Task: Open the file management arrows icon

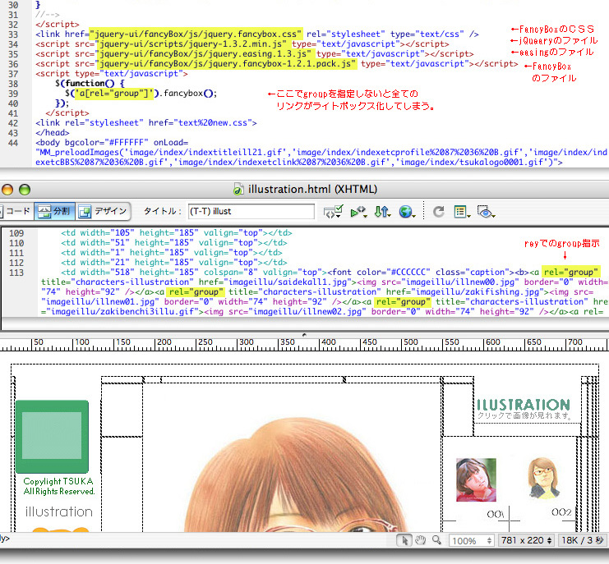Action: click(x=382, y=212)
